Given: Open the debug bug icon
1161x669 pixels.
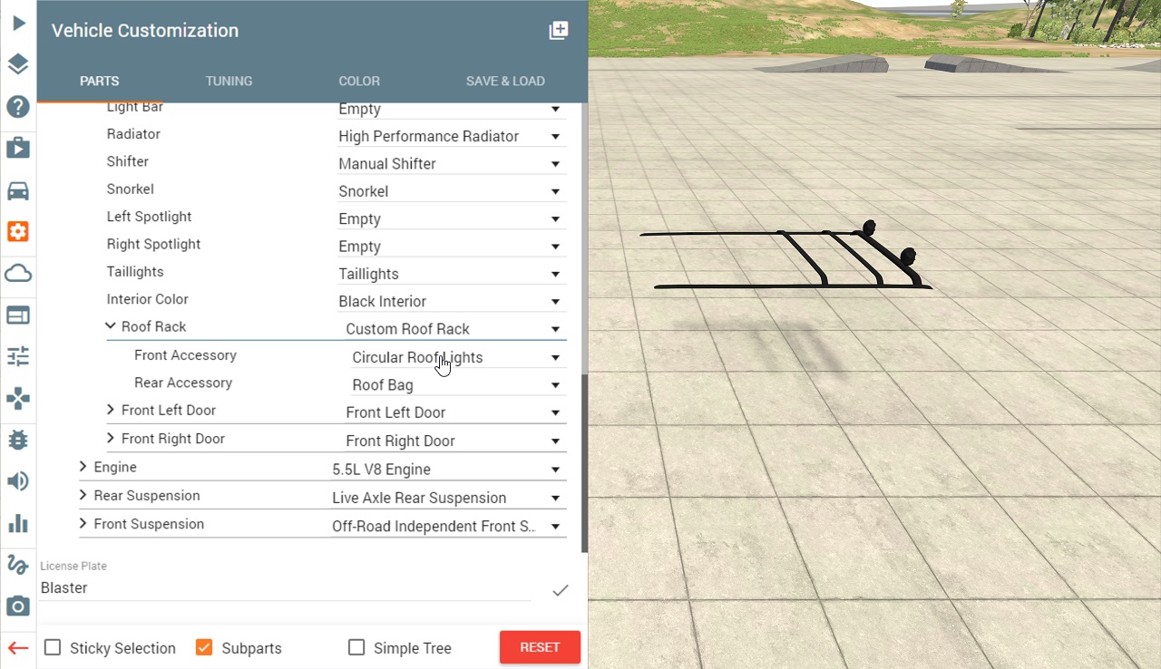Looking at the screenshot, I should 18,440.
